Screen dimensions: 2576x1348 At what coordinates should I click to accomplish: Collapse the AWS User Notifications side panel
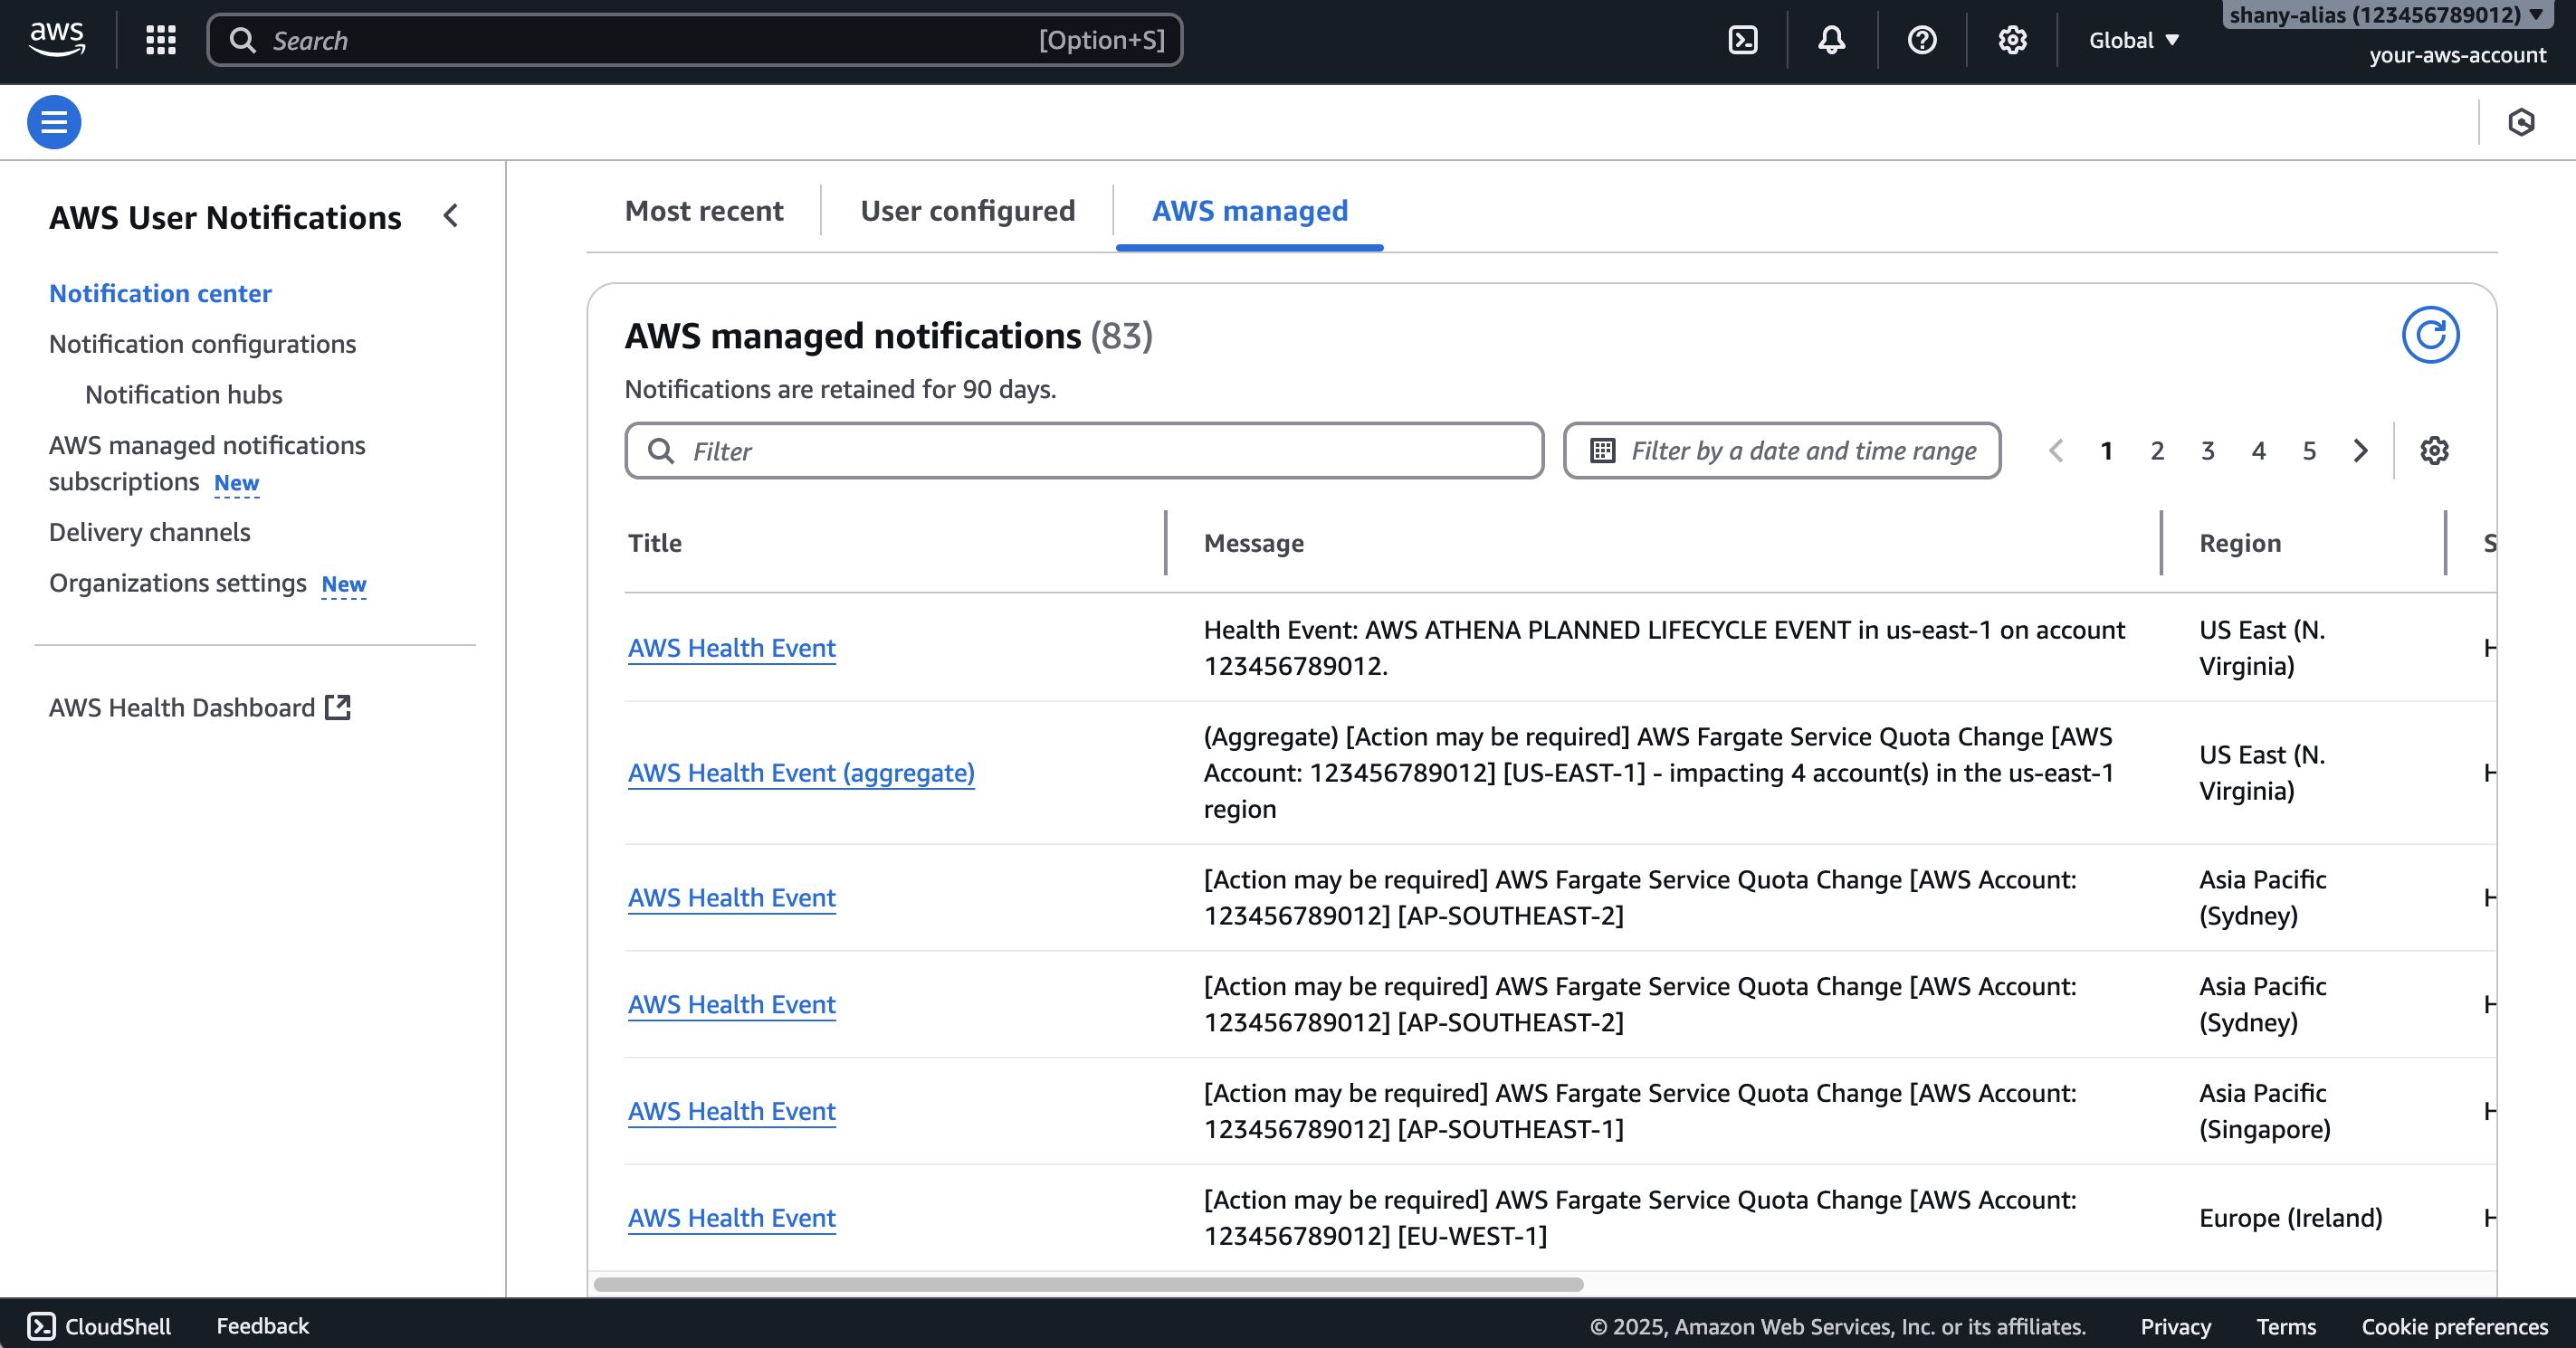click(x=451, y=214)
